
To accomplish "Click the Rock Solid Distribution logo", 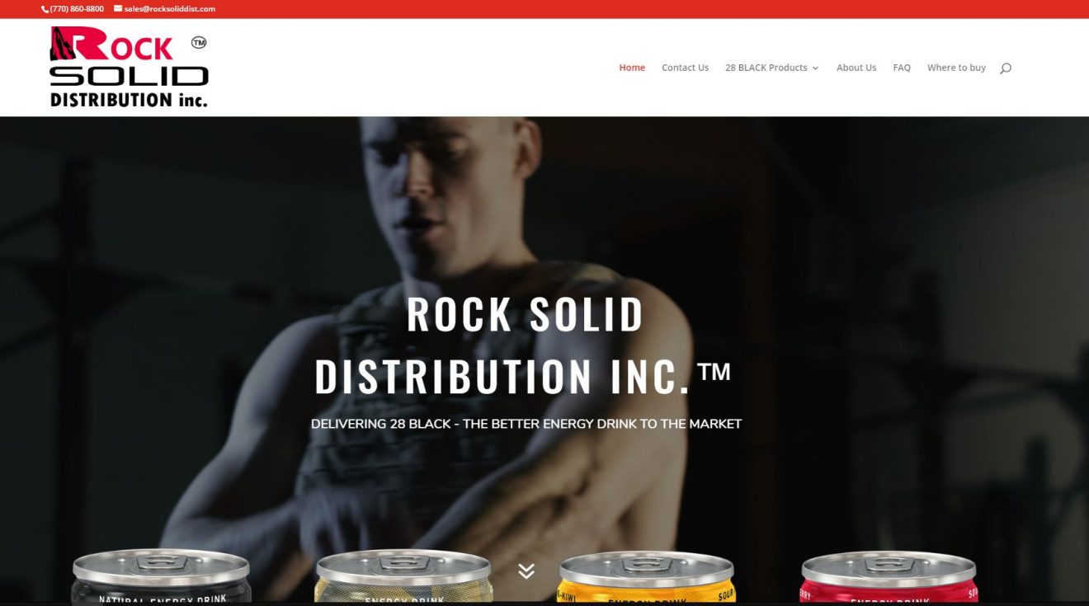I will pyautogui.click(x=129, y=68).
